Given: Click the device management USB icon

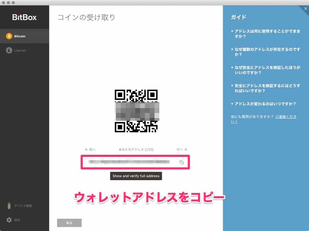Looking at the screenshot, I should coord(9,206).
